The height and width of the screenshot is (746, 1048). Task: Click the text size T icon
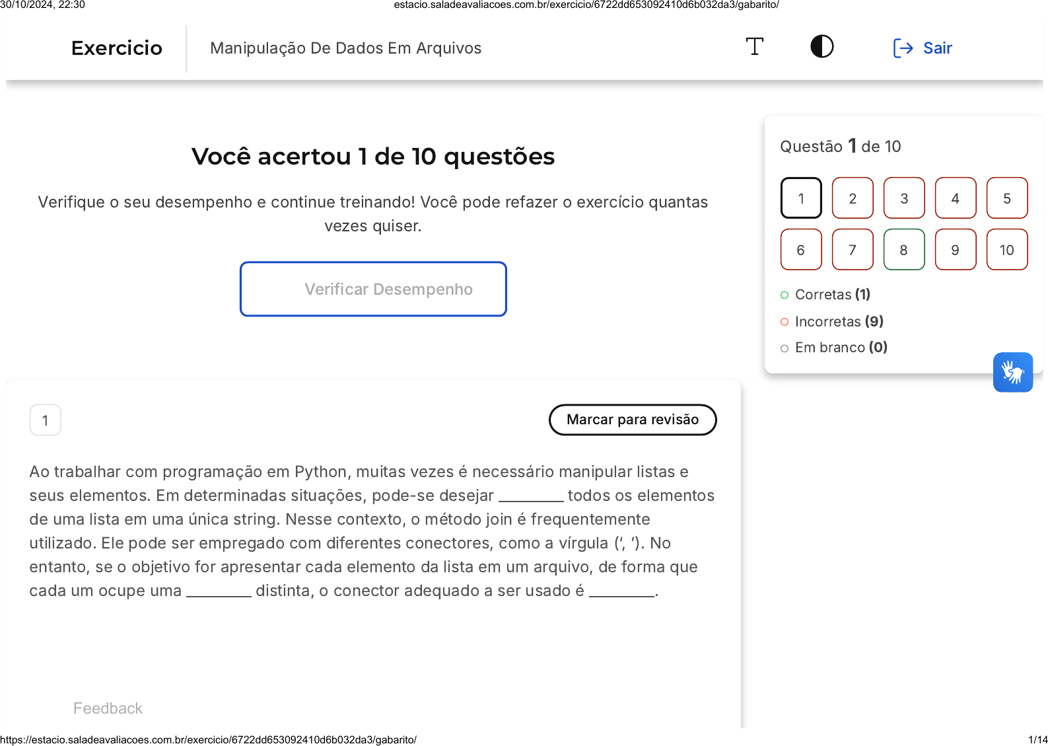(754, 47)
